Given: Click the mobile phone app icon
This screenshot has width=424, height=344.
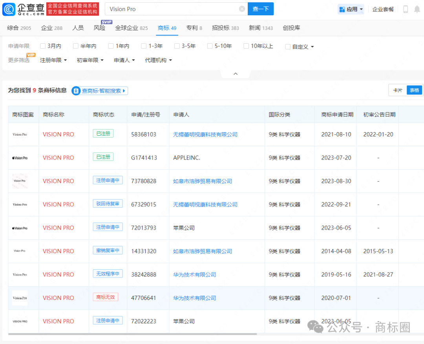Looking at the screenshot, I should (405, 9).
